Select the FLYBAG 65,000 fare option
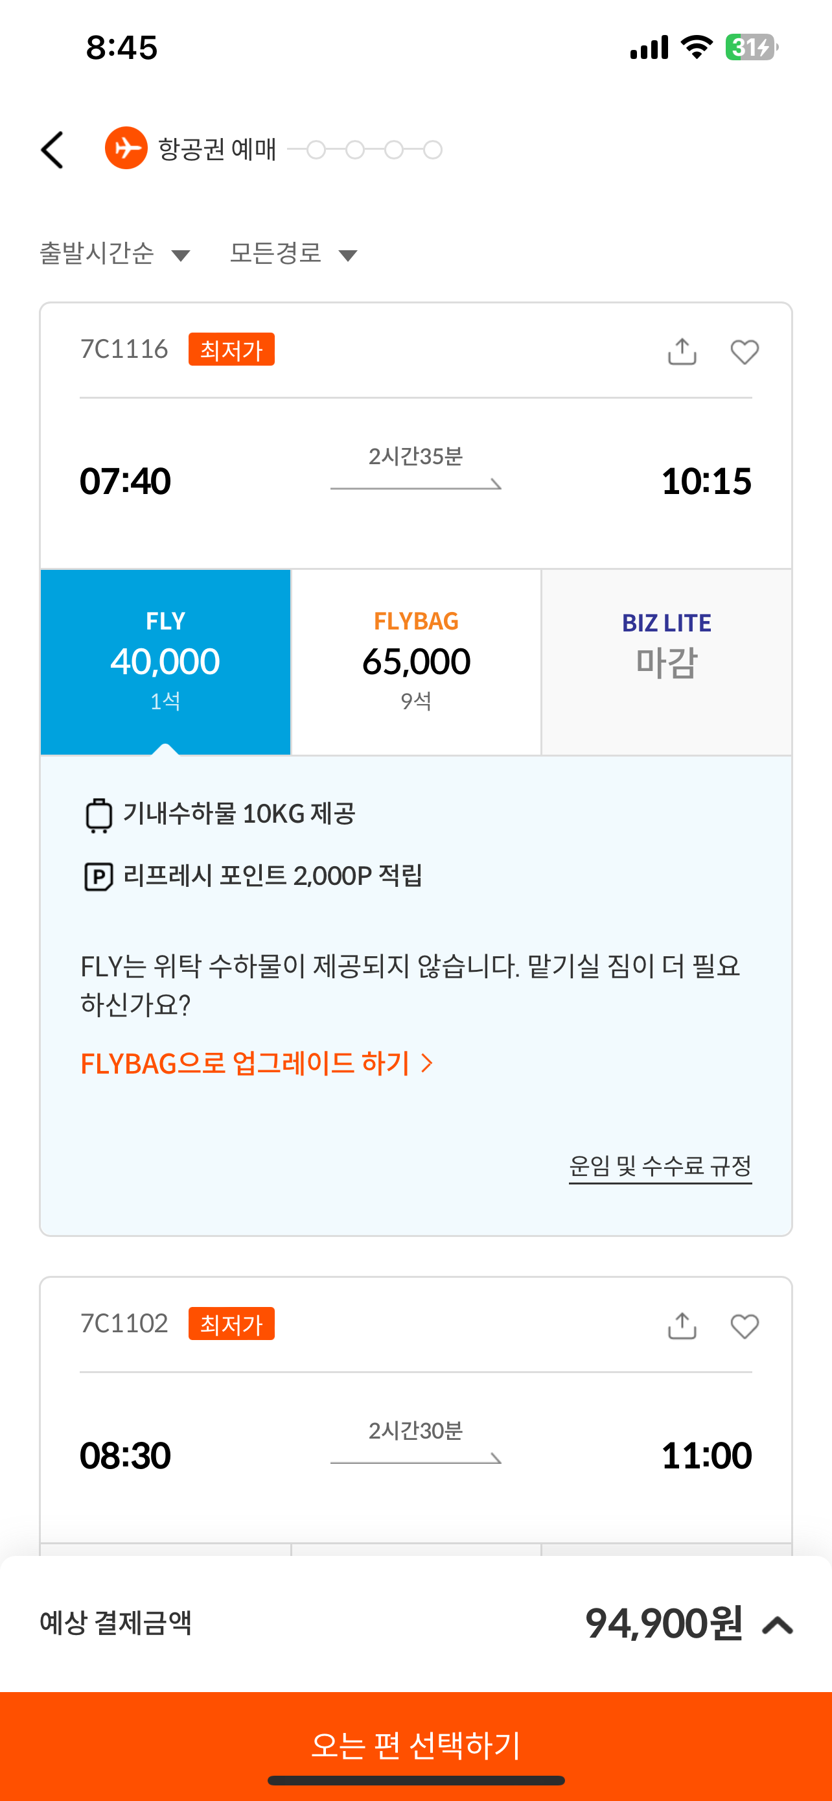 (415, 660)
